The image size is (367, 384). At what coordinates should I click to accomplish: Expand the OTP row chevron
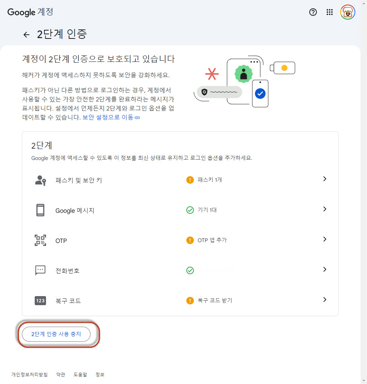point(324,240)
